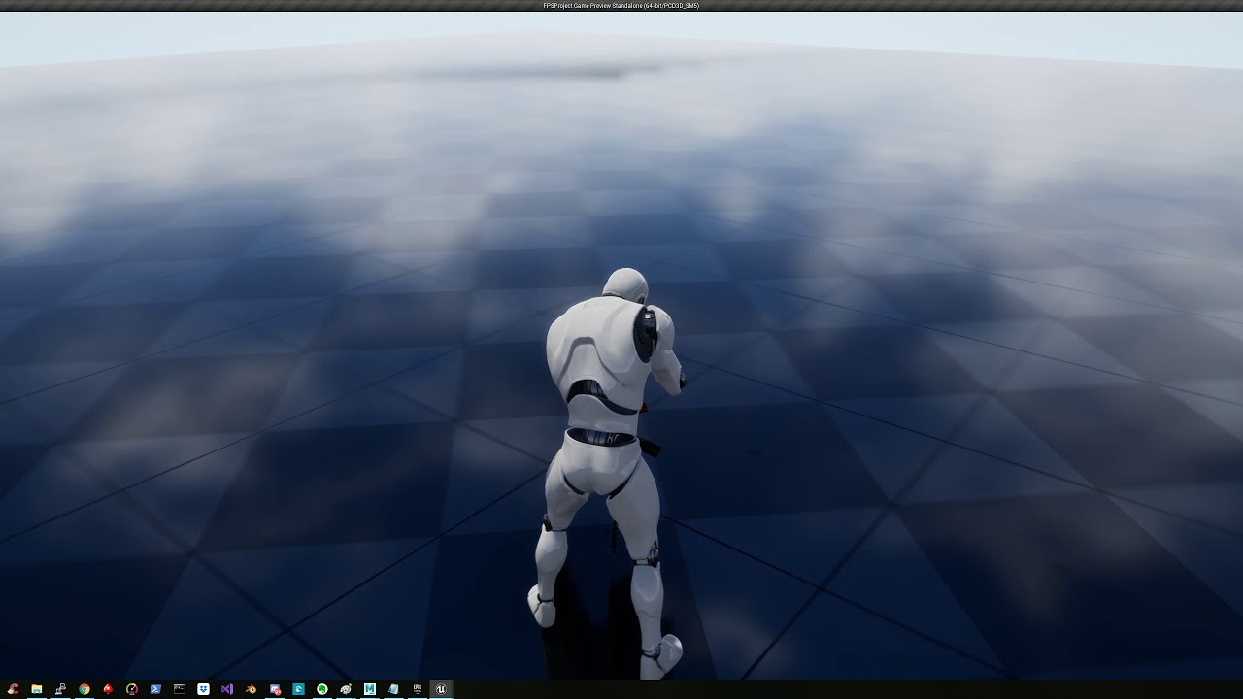The width and height of the screenshot is (1243, 699).
Task: Open Evernote from the taskbar
Action: (322, 689)
